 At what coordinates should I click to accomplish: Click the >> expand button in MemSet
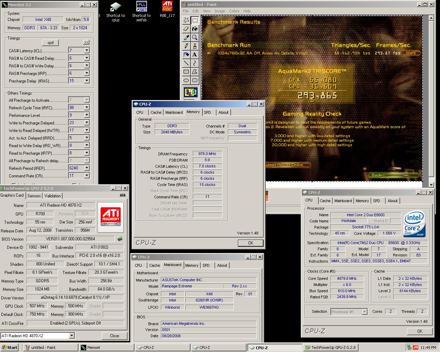(86, 43)
